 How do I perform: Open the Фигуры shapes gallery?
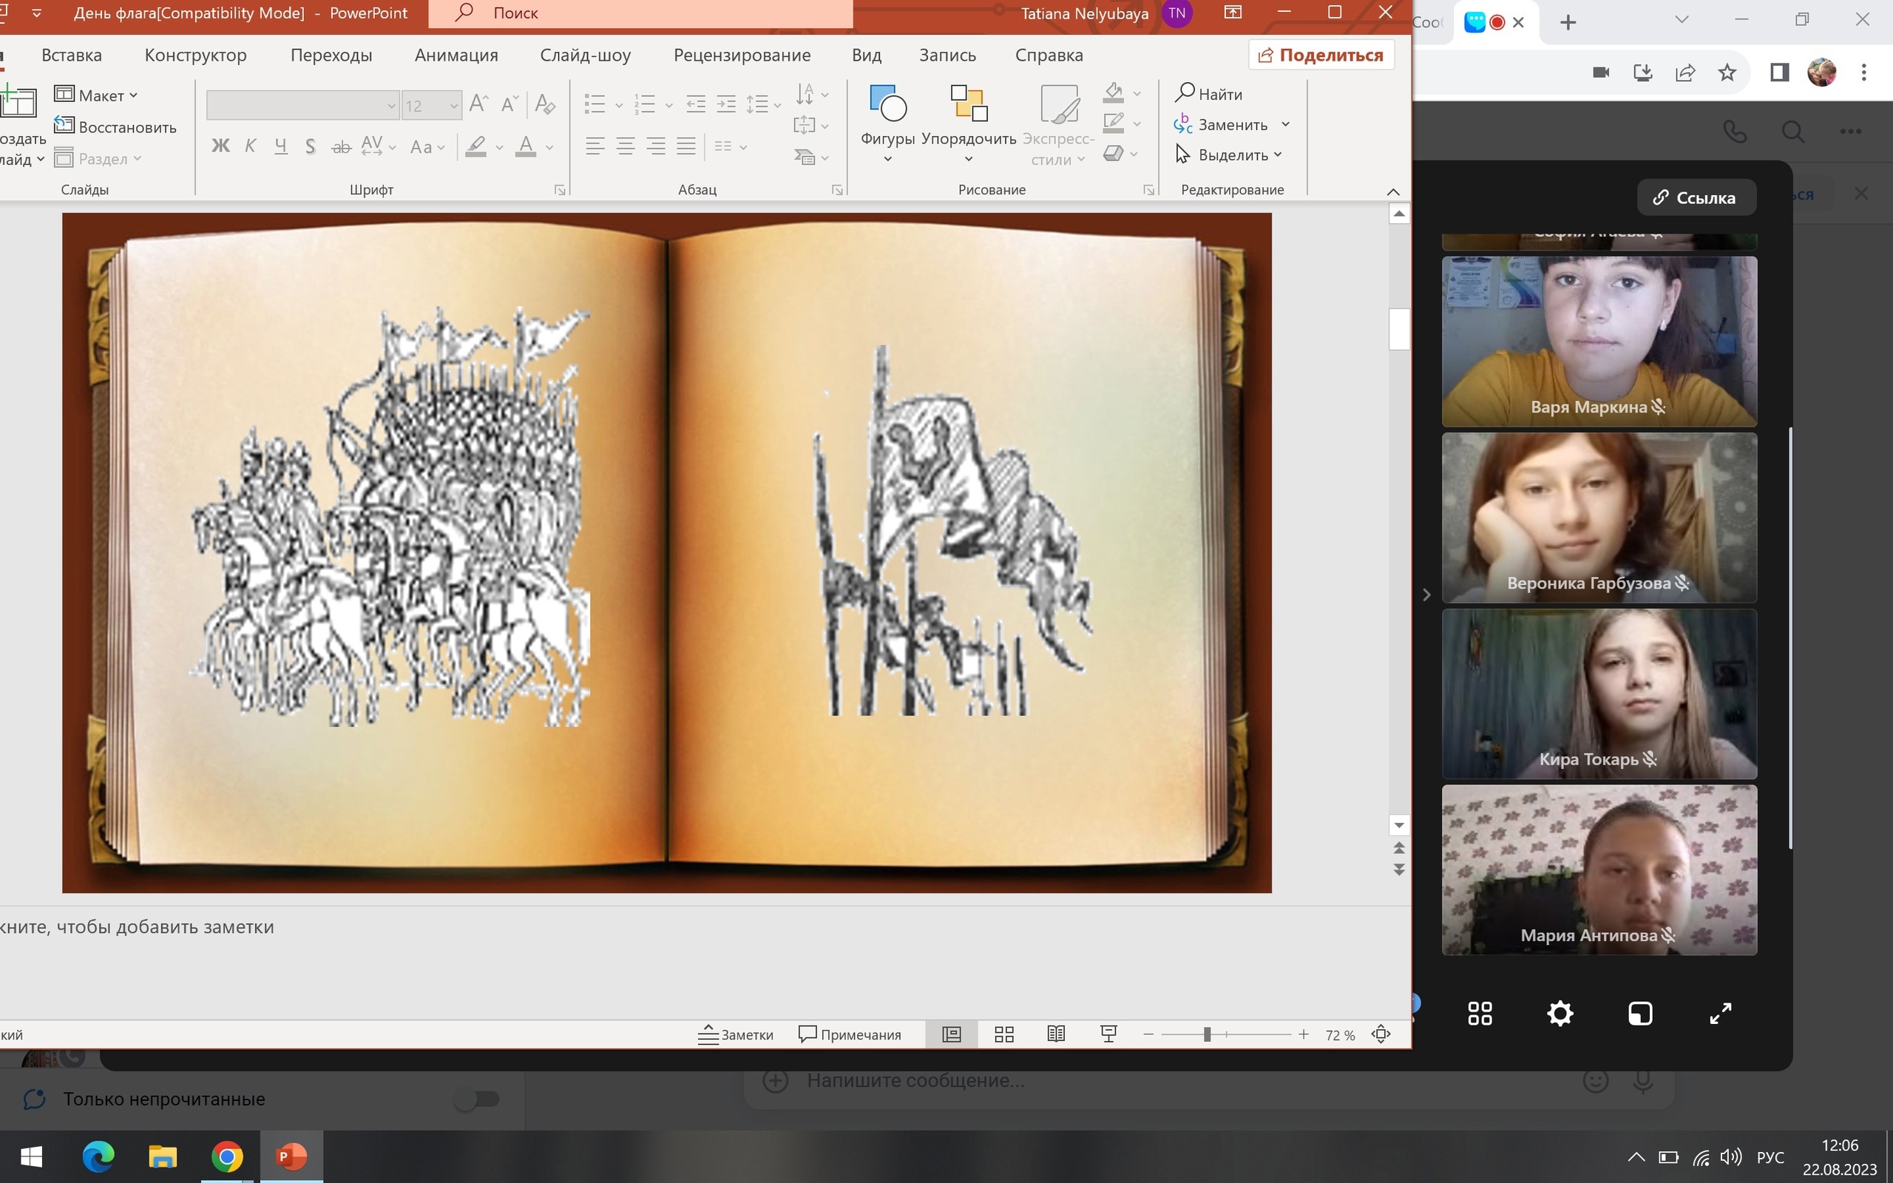888,123
